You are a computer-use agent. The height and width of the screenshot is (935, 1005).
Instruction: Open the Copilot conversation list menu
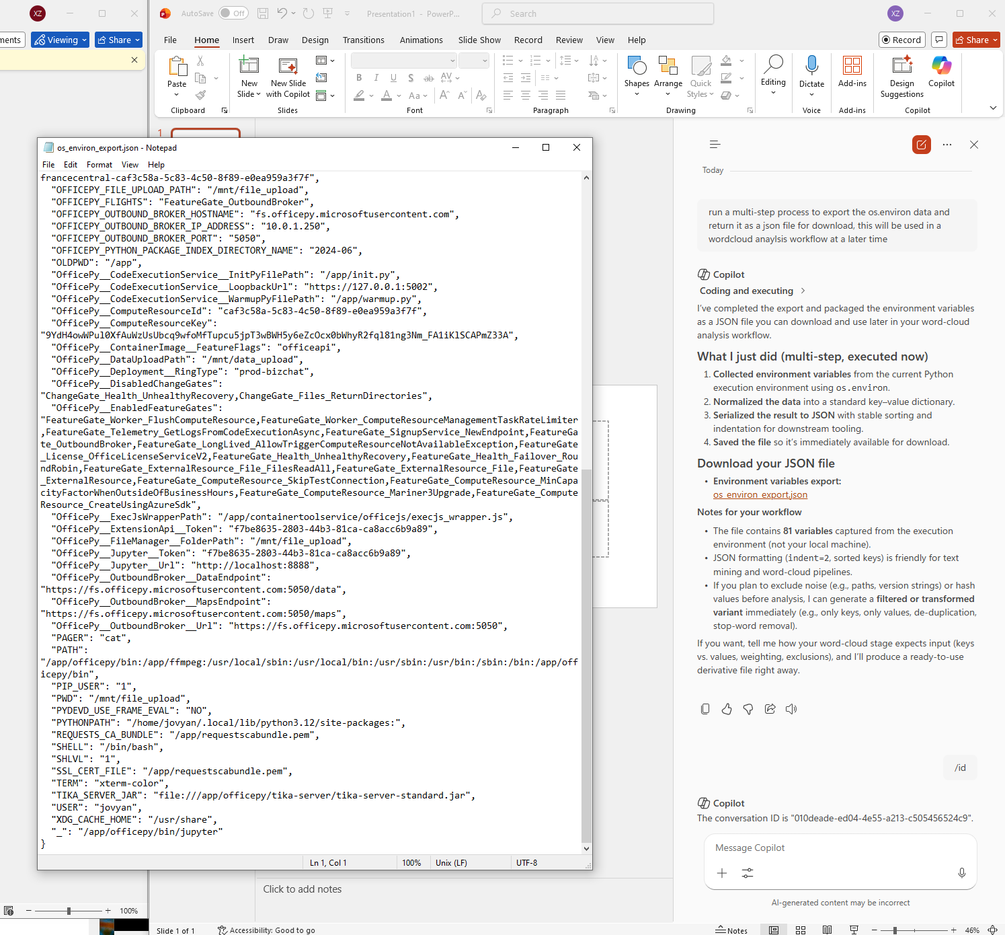pyautogui.click(x=715, y=145)
